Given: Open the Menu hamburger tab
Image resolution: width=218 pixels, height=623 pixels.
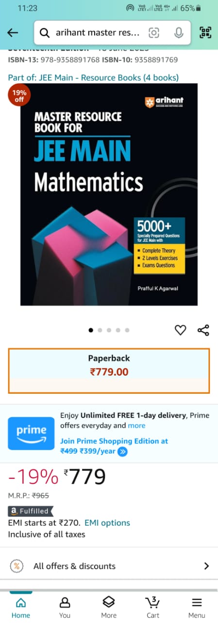Looking at the screenshot, I should (x=197, y=606).
